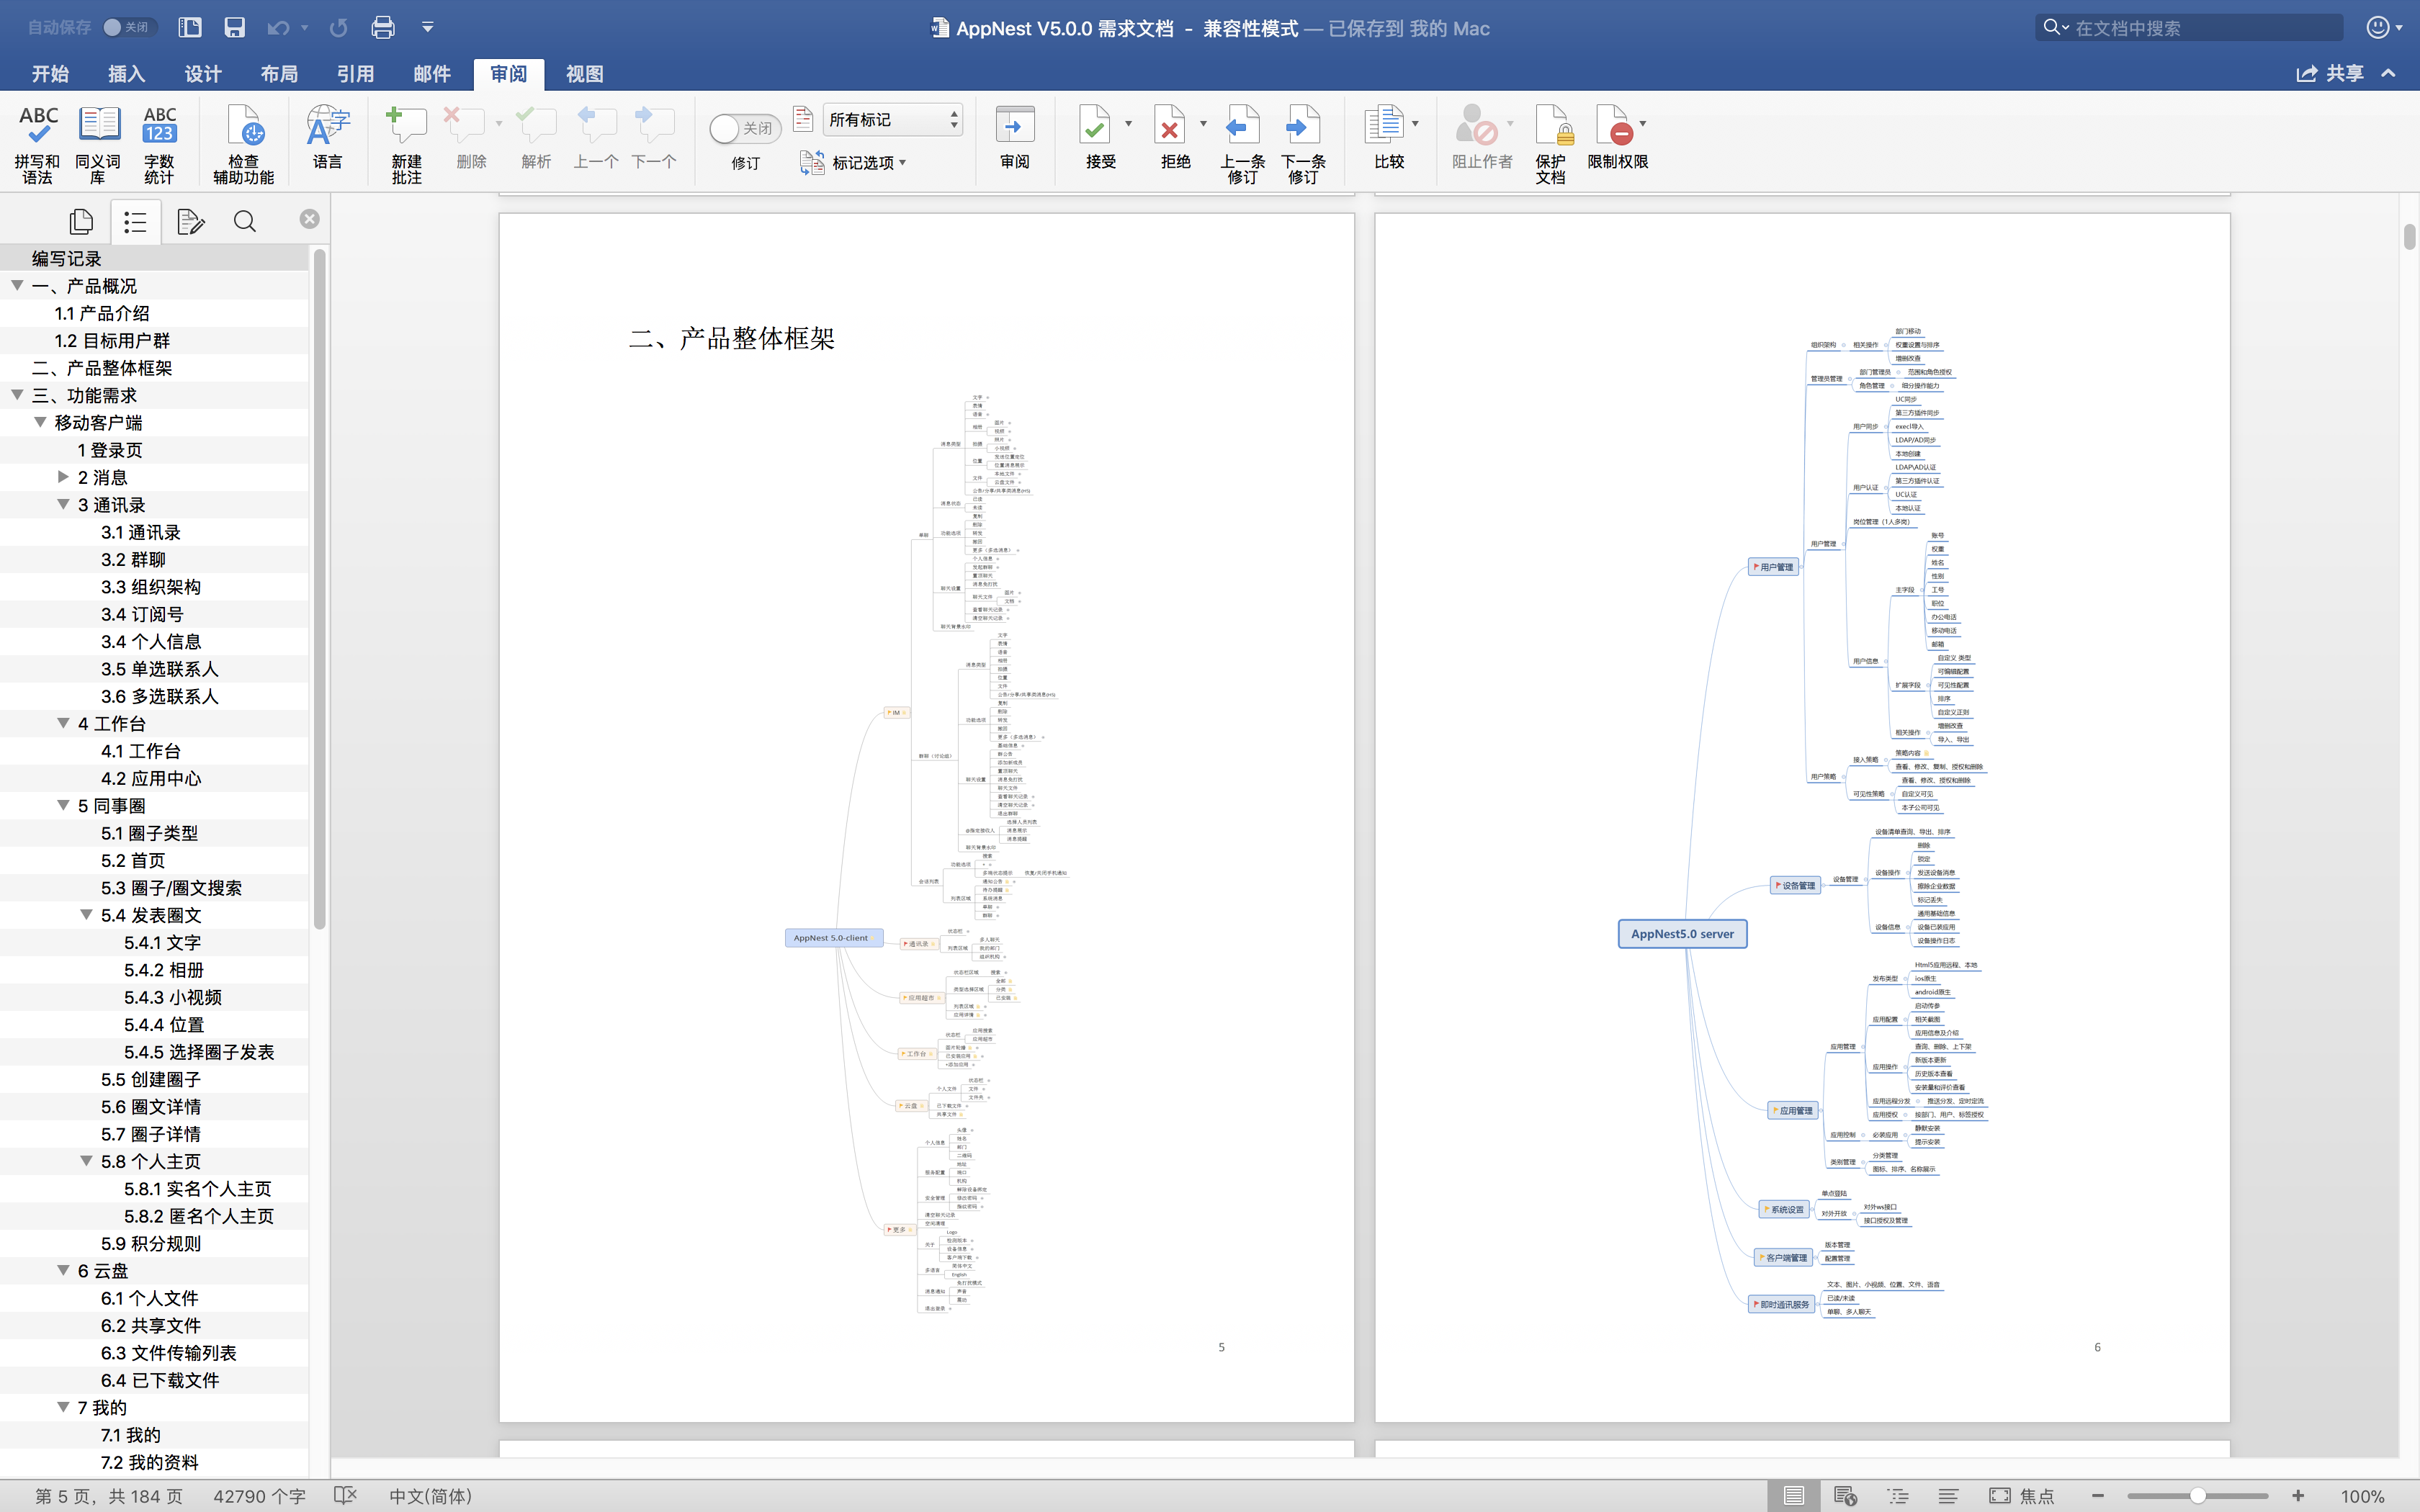The width and height of the screenshot is (2420, 1512).
Task: Open the All Markup dropdown
Action: point(892,120)
